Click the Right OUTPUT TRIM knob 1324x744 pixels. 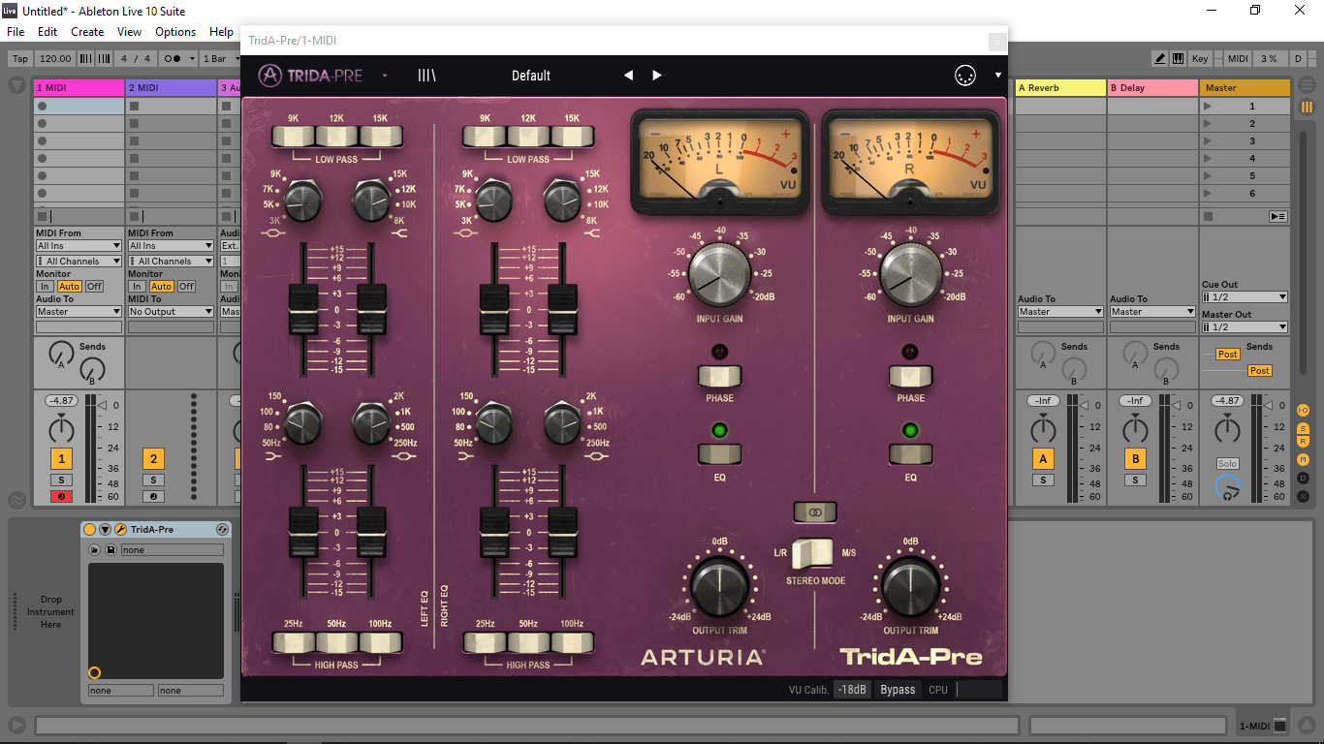tap(910, 586)
